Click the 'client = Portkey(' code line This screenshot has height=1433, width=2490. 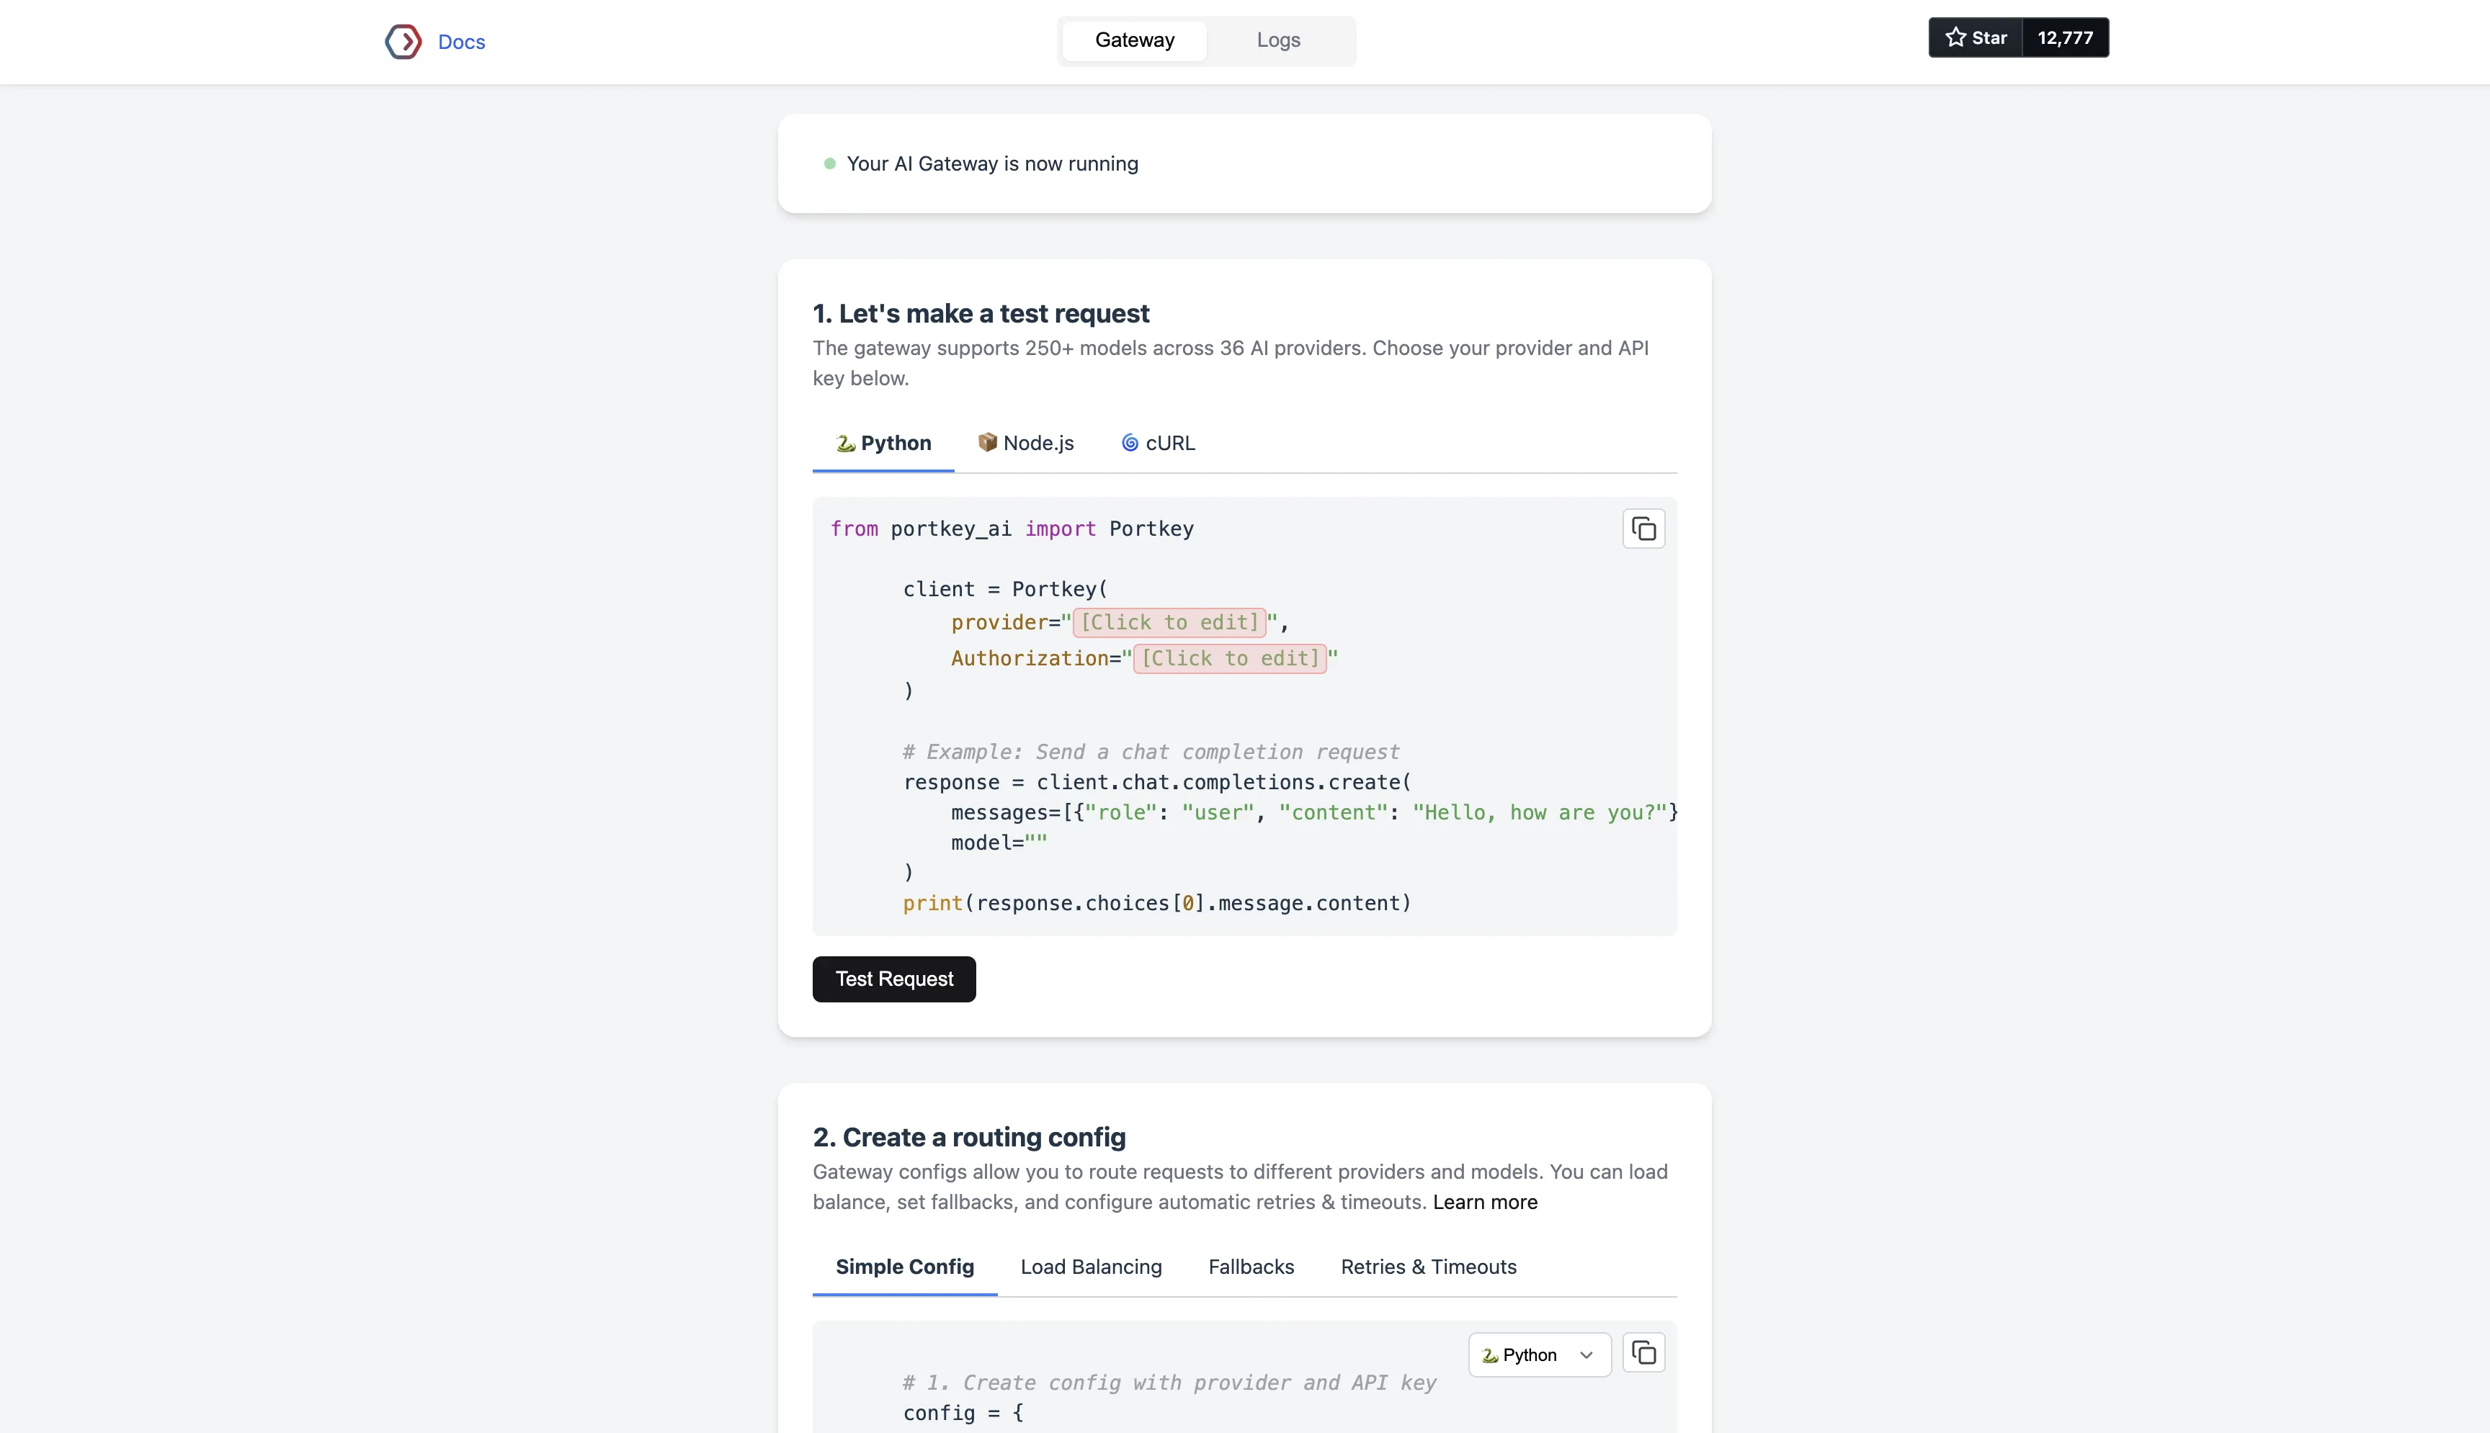click(1005, 588)
